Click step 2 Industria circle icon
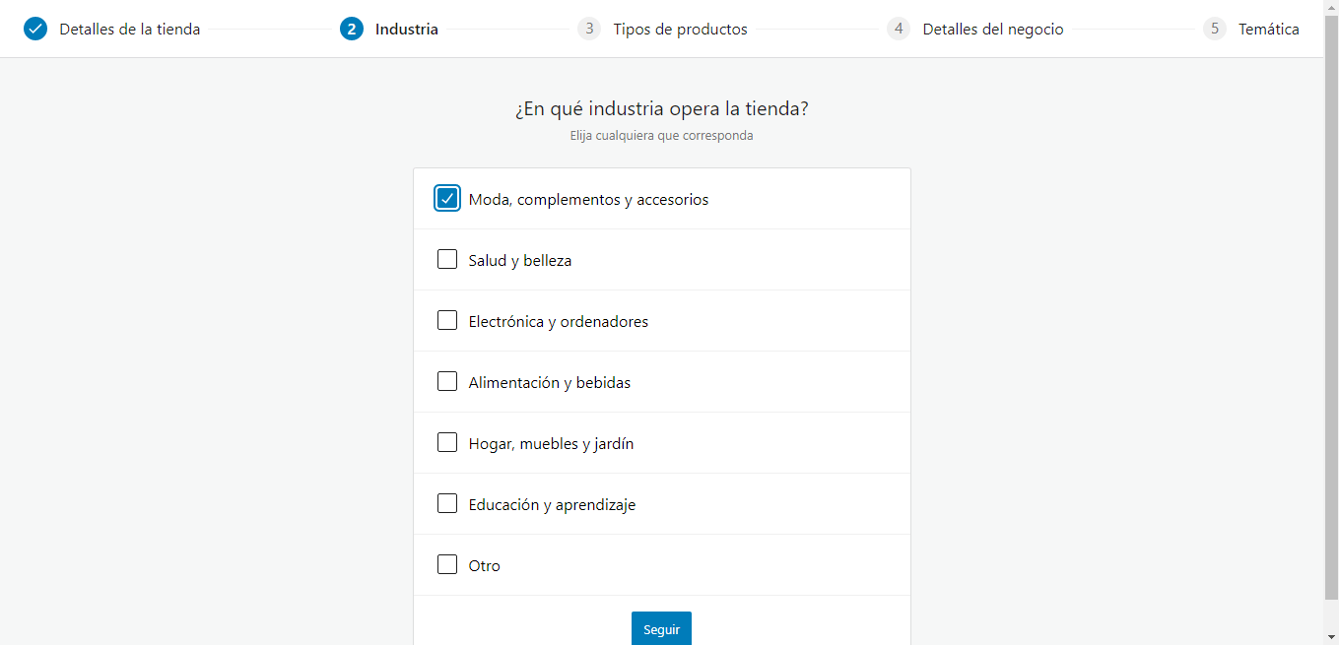Screen dimensions: 1339x645 coord(351,29)
